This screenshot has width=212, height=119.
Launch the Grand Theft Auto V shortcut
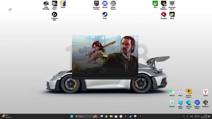[172, 5]
